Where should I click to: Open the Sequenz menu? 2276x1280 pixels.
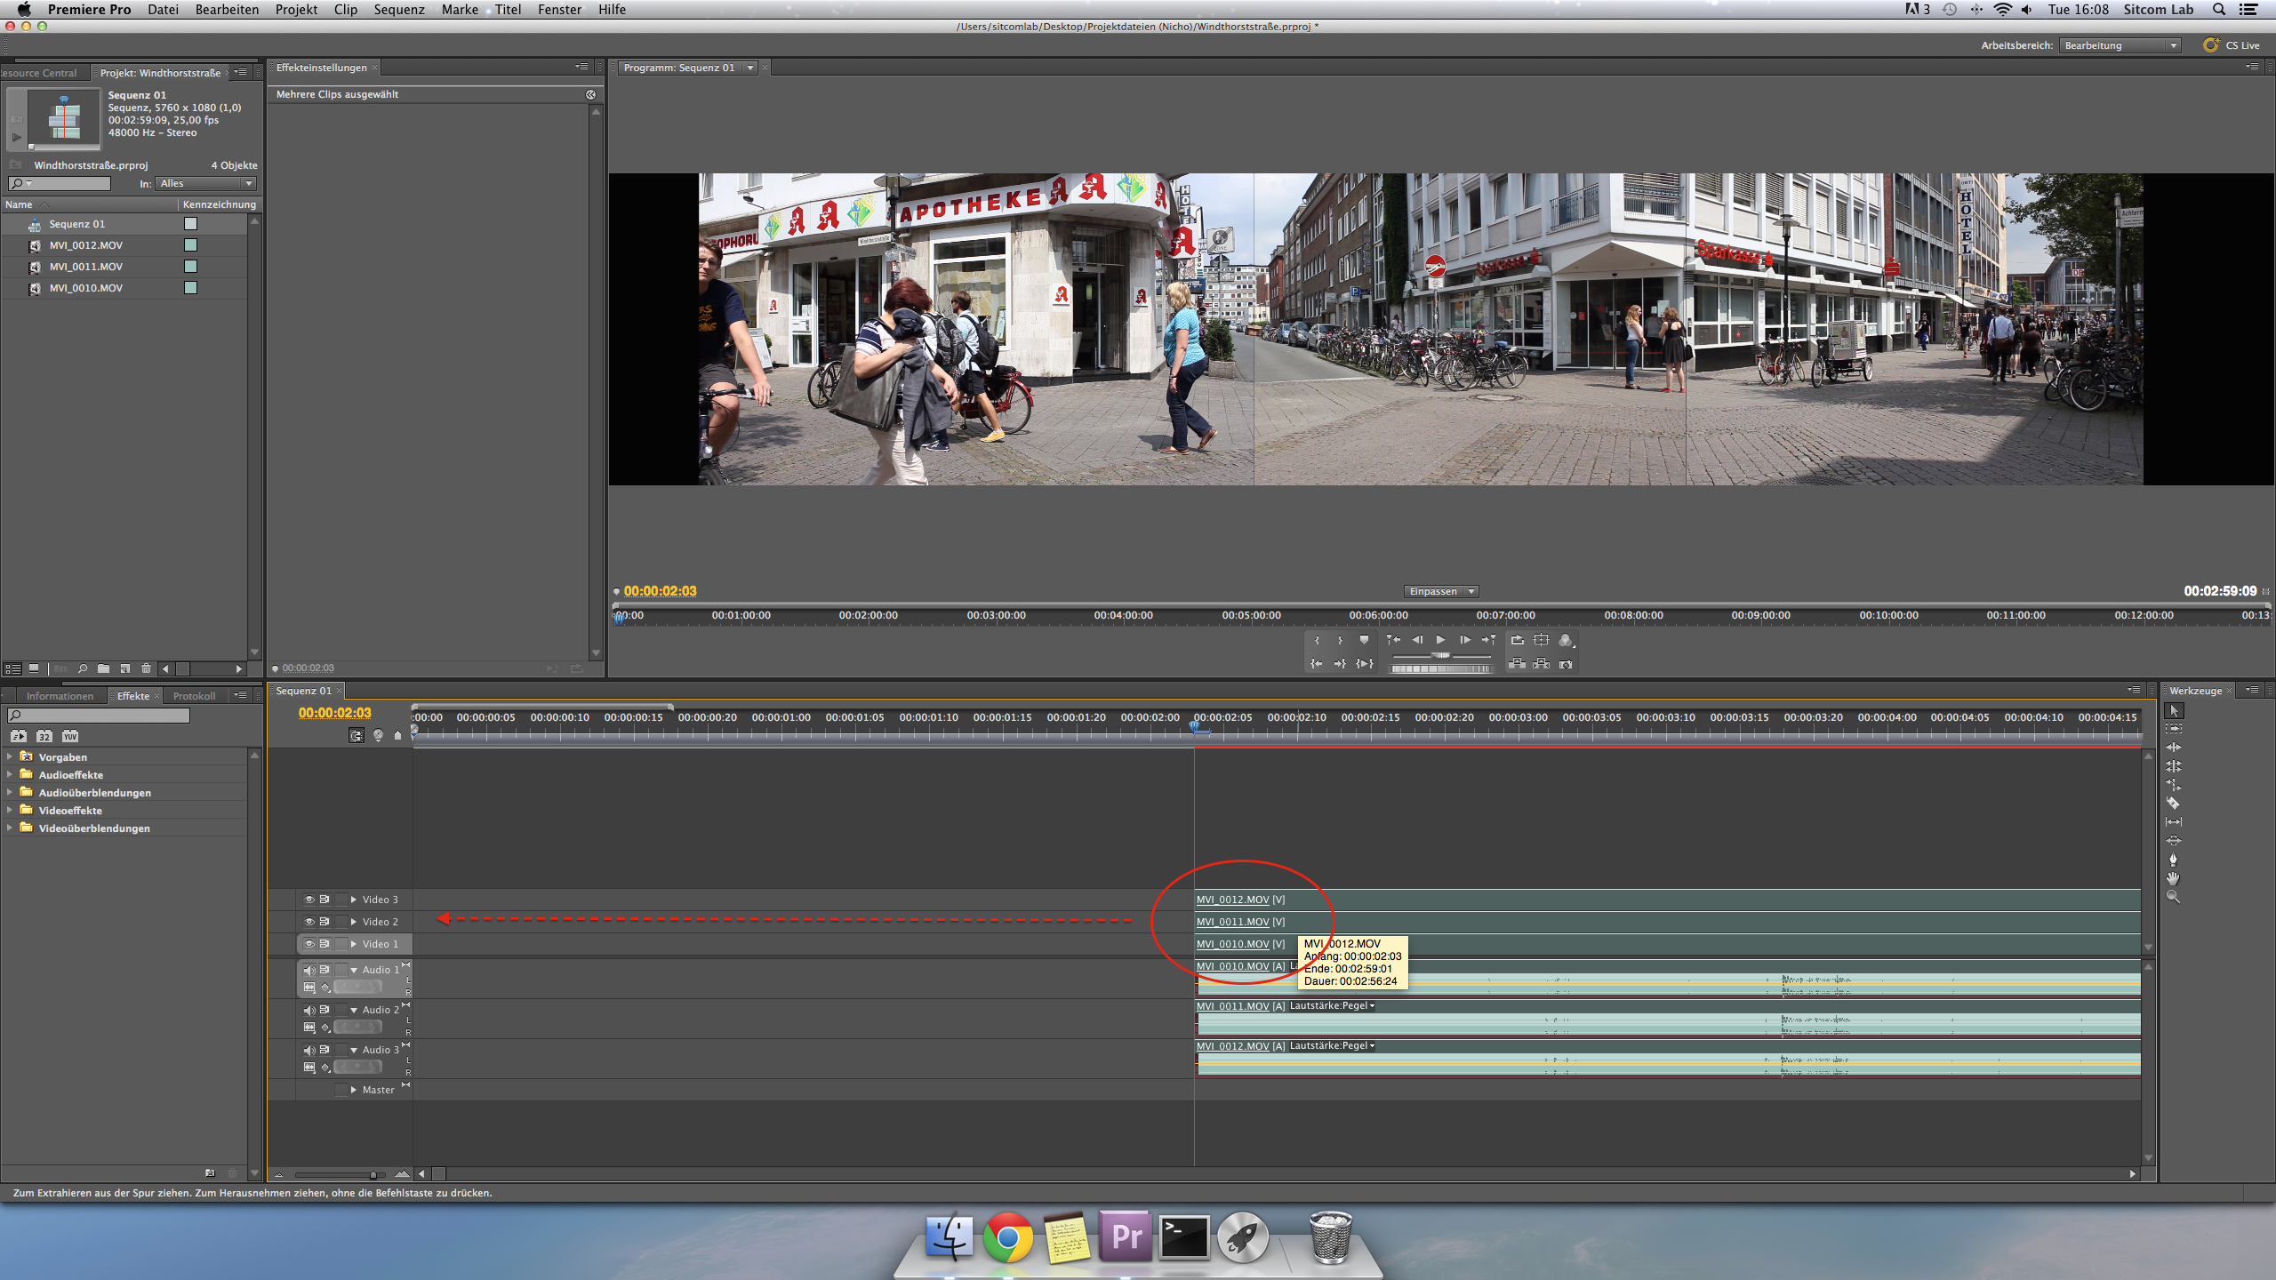click(398, 10)
